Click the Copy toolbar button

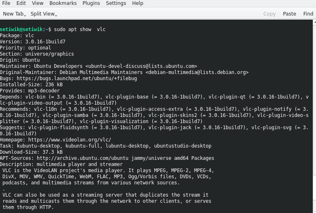point(269,14)
